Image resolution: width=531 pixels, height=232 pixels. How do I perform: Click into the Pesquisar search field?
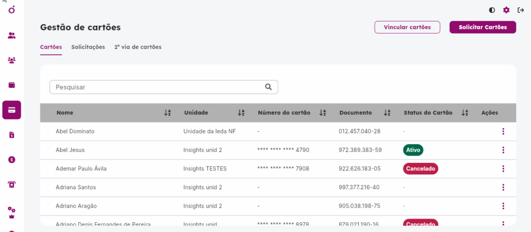click(x=163, y=87)
